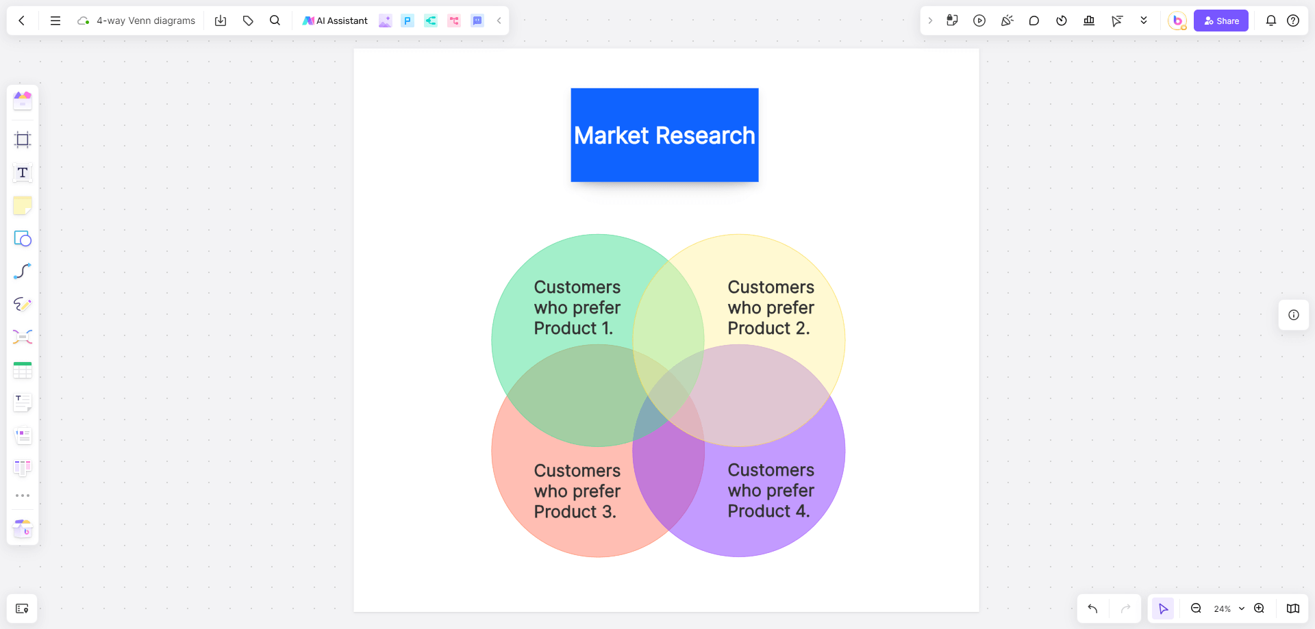Screen dimensions: 1315x629
Task: Click the file title 4-way Venn diagrams
Action: (146, 21)
